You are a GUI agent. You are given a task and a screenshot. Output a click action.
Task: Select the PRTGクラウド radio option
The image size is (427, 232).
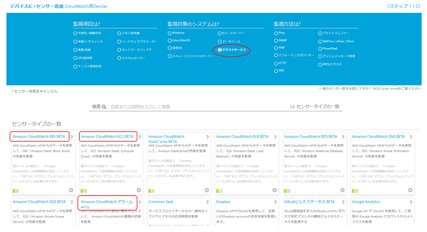(x=320, y=65)
